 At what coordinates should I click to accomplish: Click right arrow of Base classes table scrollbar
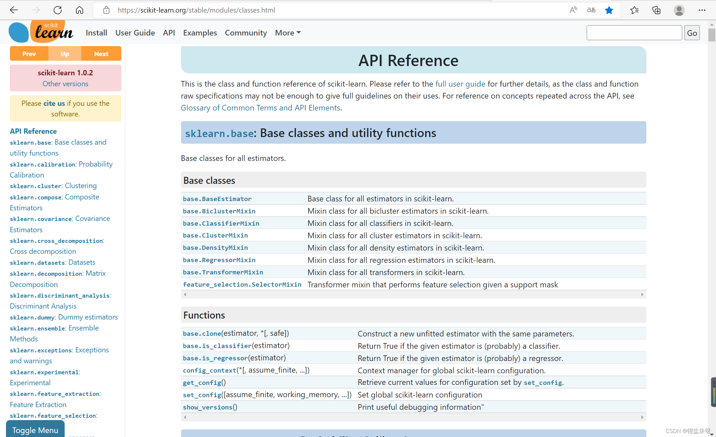642,294
